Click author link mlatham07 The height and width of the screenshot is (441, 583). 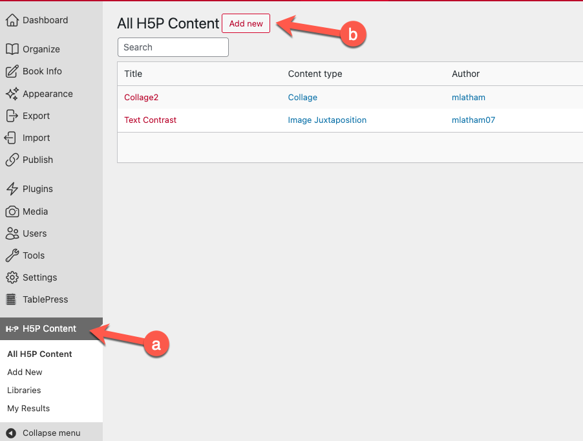point(473,120)
